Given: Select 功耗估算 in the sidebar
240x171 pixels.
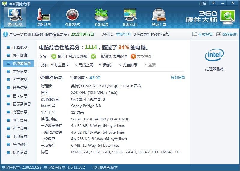Looking at the screenshot, I should click(18, 152).
